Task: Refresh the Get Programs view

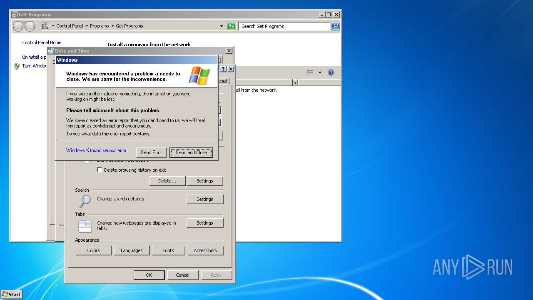Action: pos(232,26)
